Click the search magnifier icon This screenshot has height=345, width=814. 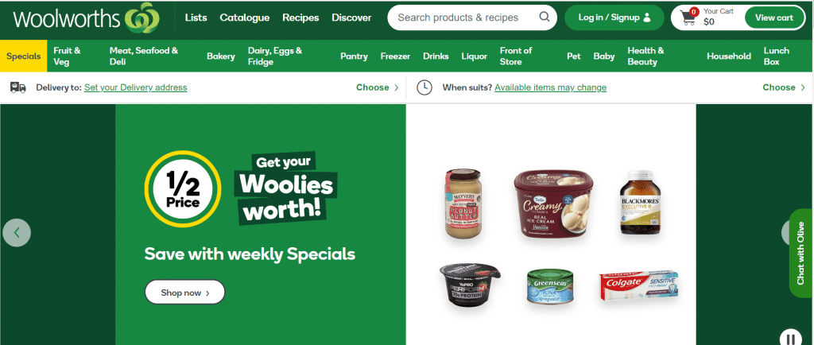click(544, 17)
